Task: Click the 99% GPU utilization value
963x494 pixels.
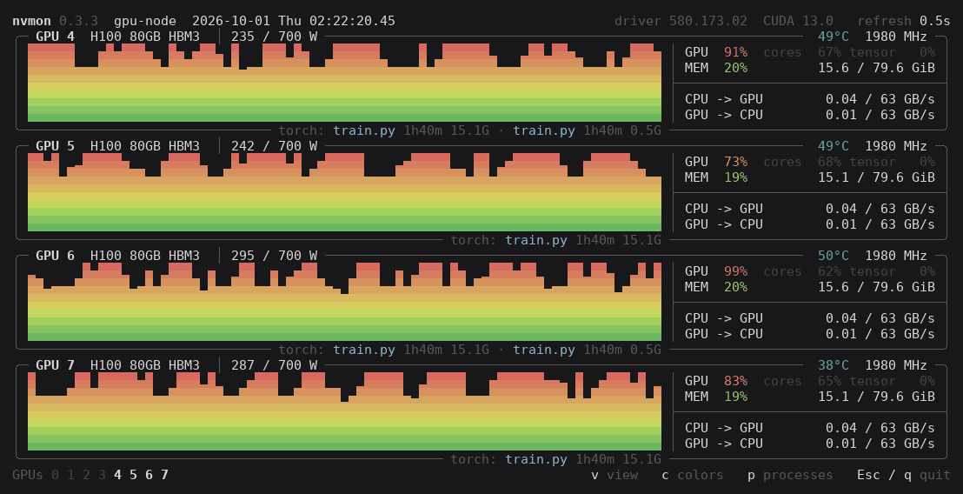Action: tap(735, 271)
